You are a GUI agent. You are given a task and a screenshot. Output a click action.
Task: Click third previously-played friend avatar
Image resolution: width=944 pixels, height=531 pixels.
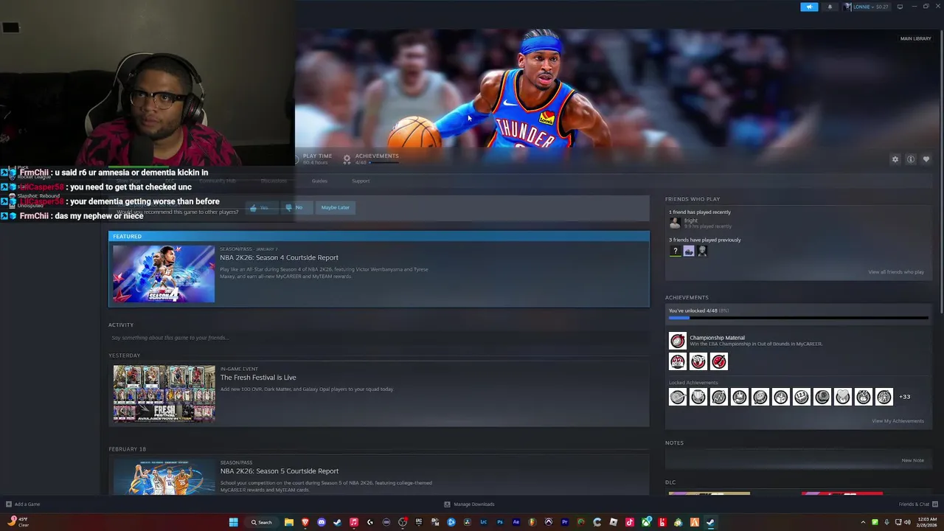tap(702, 251)
